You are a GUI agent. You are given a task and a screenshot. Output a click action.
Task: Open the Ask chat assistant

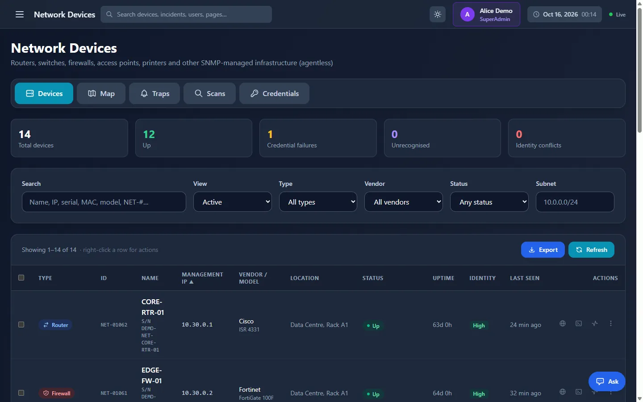coord(607,381)
